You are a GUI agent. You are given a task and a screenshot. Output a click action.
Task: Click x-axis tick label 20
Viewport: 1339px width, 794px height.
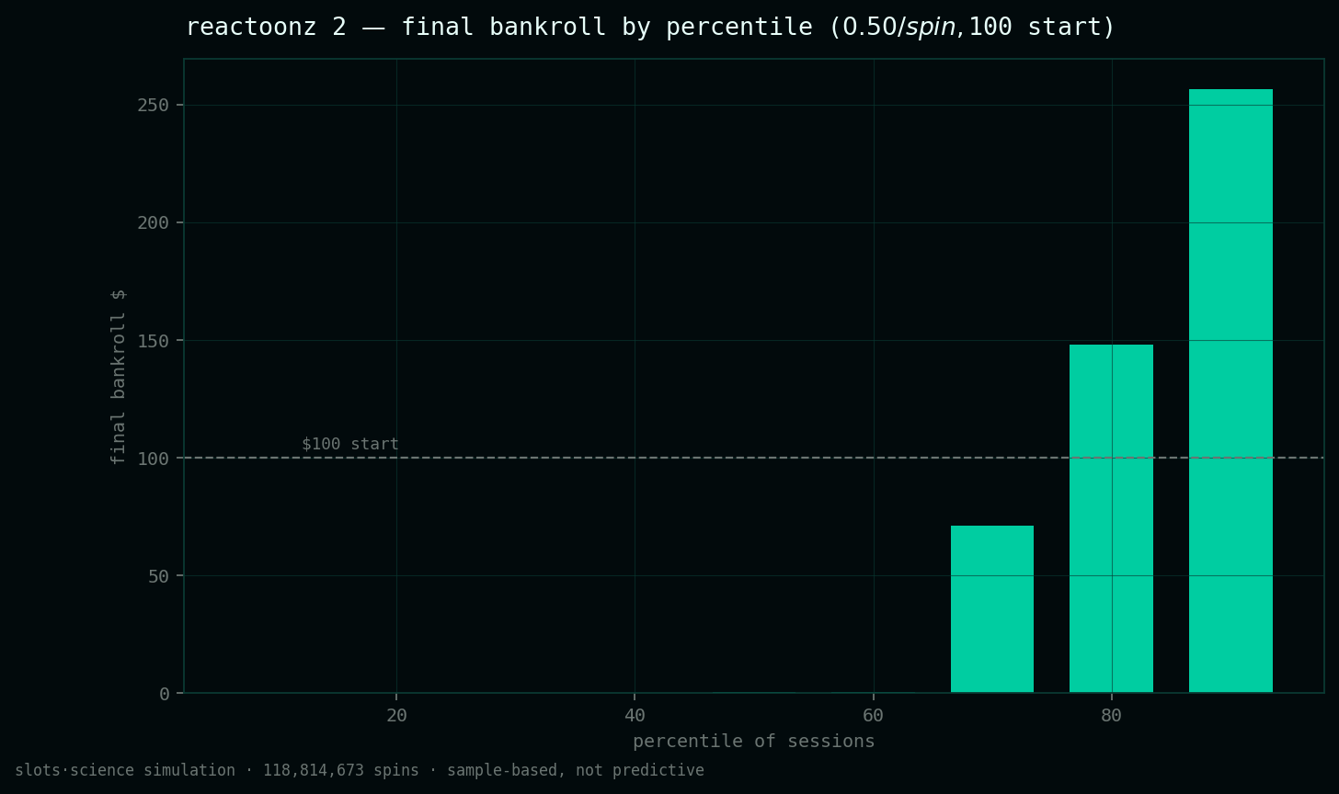coord(396,715)
